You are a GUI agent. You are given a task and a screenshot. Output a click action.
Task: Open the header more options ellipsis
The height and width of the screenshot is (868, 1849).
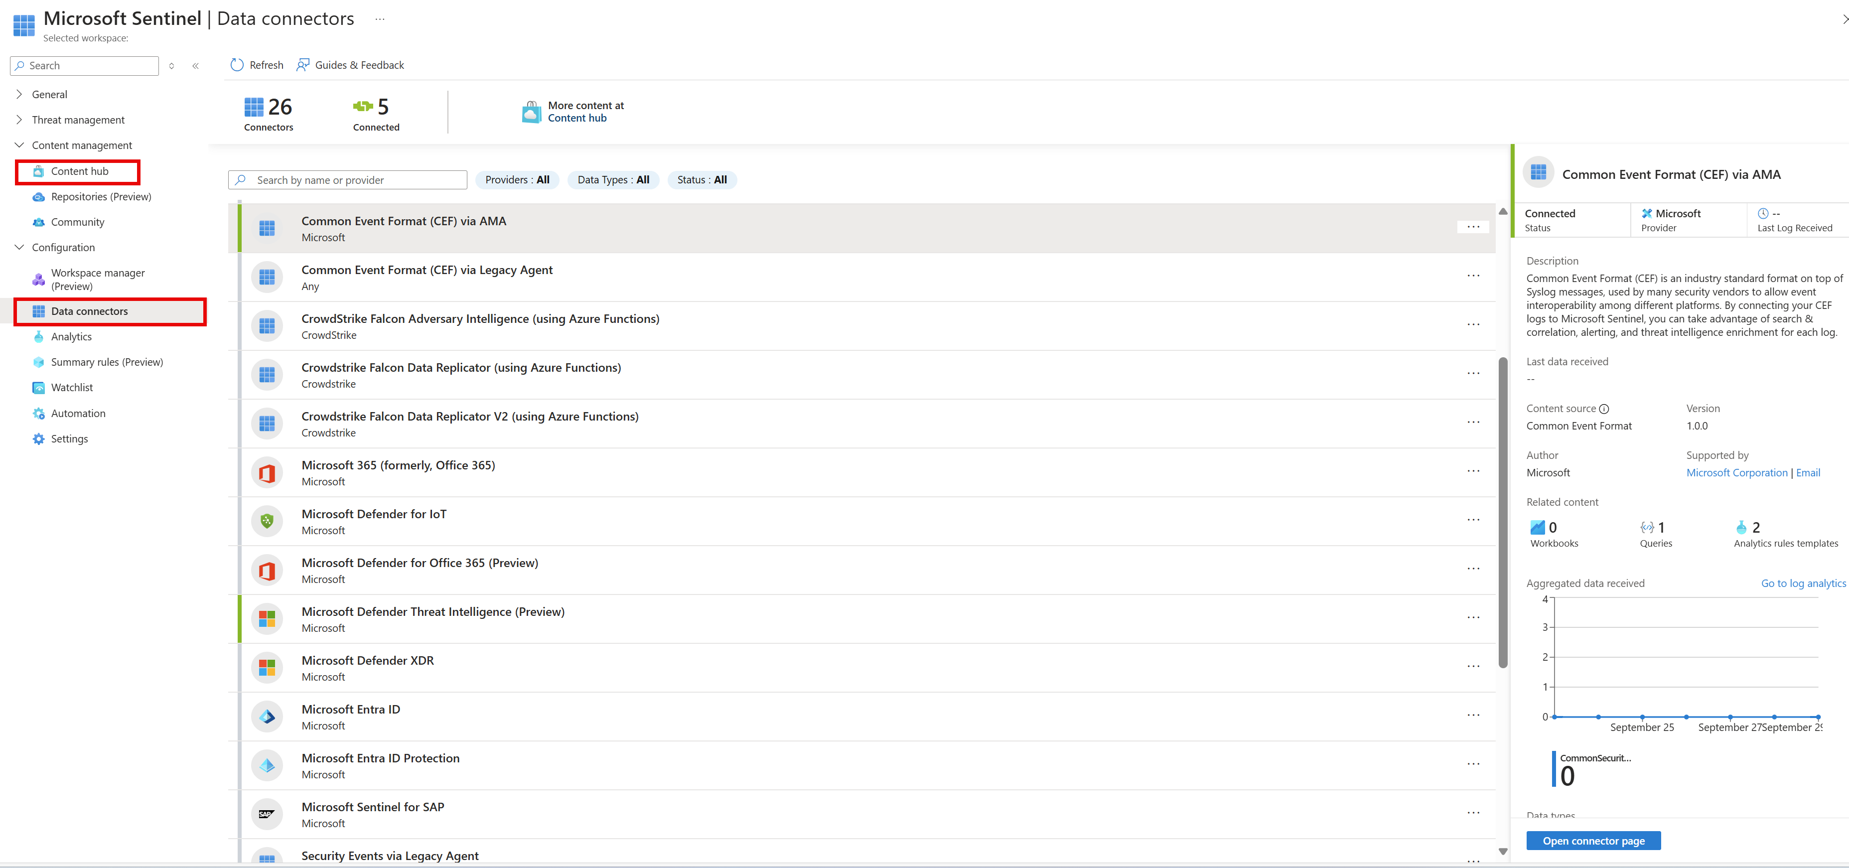pos(380,19)
